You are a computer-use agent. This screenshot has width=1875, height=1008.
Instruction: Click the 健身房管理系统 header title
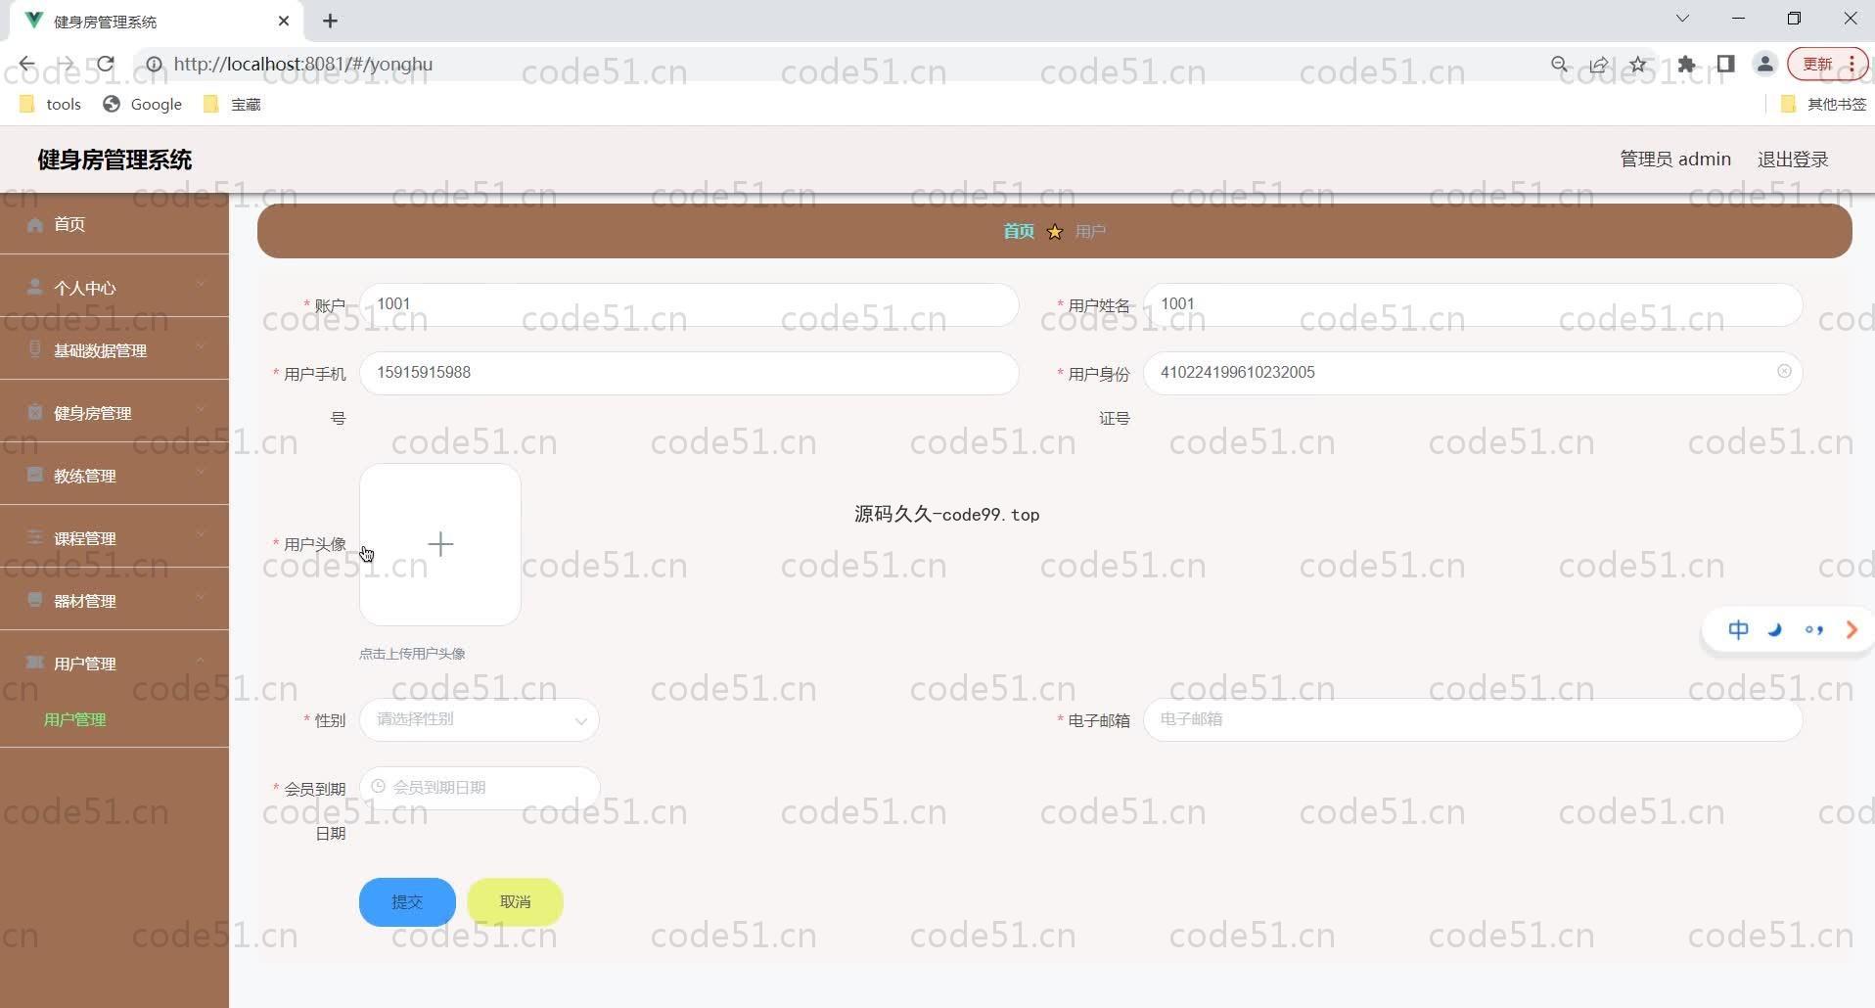click(x=114, y=160)
